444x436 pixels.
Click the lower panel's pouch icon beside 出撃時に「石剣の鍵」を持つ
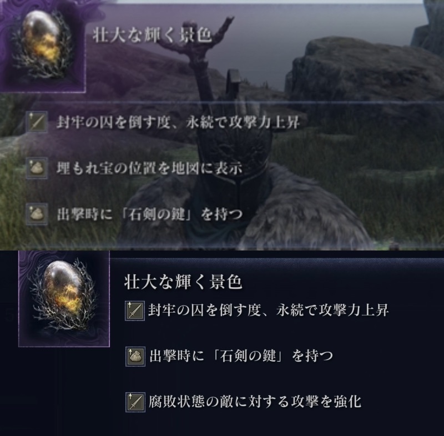click(x=135, y=357)
